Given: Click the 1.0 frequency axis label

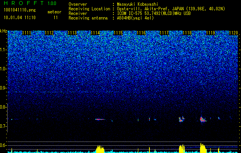Looking at the screenshot, I should [x=3, y=69].
